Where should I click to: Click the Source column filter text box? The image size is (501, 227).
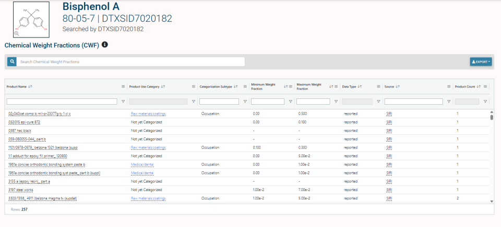(x=413, y=102)
